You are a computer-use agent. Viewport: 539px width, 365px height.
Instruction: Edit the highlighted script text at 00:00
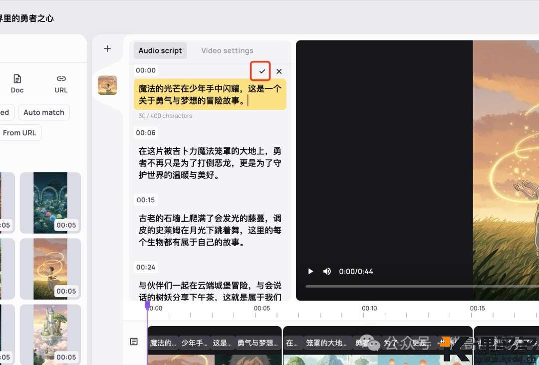210,94
